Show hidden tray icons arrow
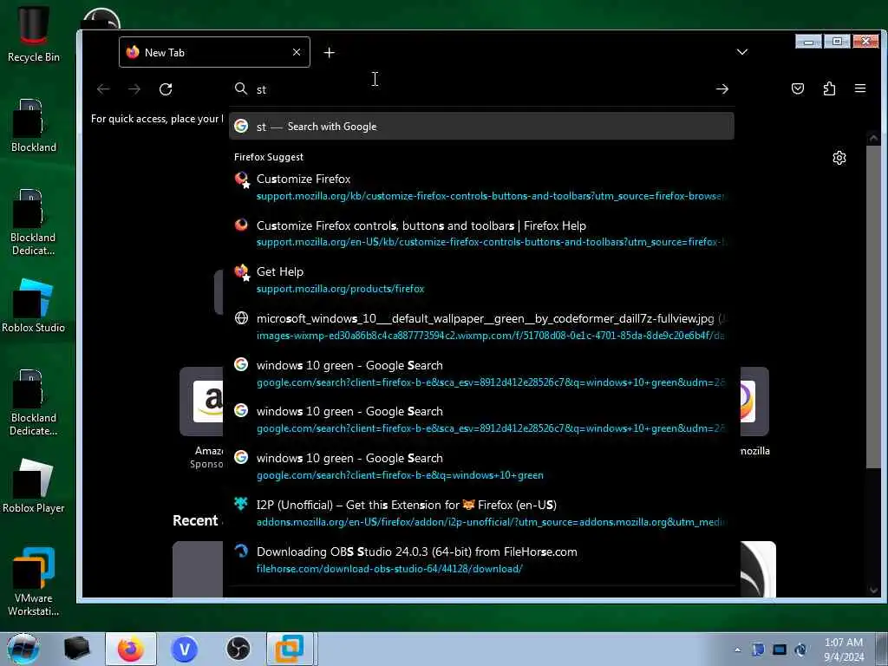This screenshot has height=666, width=888. coord(737,650)
